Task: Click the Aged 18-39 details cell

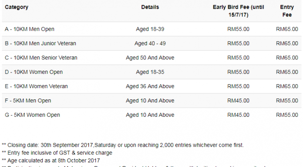Action: click(150, 29)
